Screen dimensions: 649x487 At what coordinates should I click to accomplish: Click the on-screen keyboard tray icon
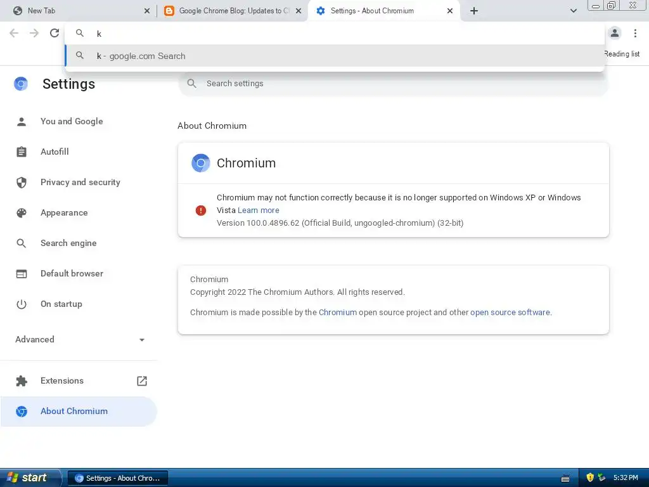tap(565, 478)
